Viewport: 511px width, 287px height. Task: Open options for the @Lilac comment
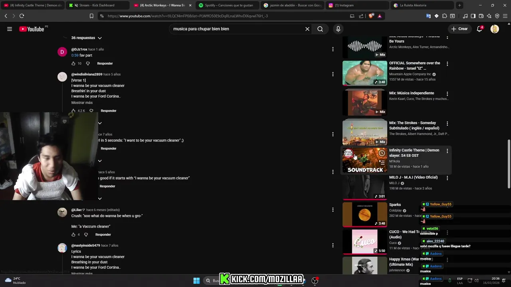pos(333,210)
